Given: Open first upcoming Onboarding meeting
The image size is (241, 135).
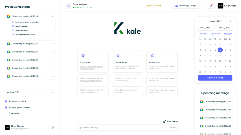Looking at the screenshot, I should 215,102.
